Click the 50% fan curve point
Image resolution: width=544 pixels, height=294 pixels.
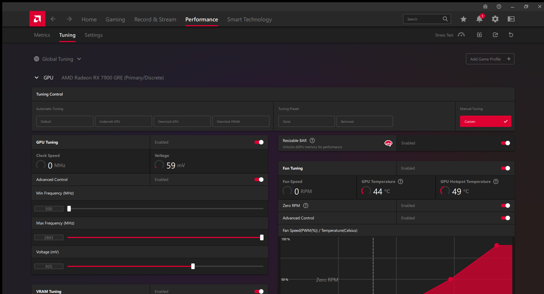click(x=450, y=279)
